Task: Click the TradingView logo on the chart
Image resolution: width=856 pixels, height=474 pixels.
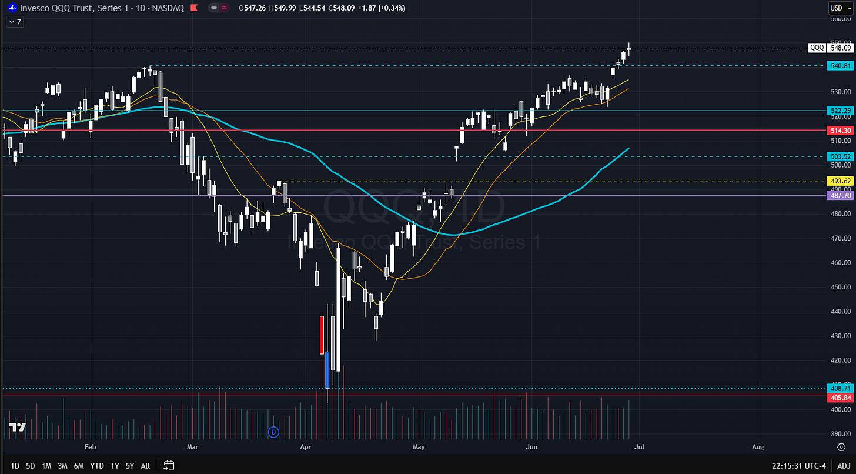Action: [18, 428]
